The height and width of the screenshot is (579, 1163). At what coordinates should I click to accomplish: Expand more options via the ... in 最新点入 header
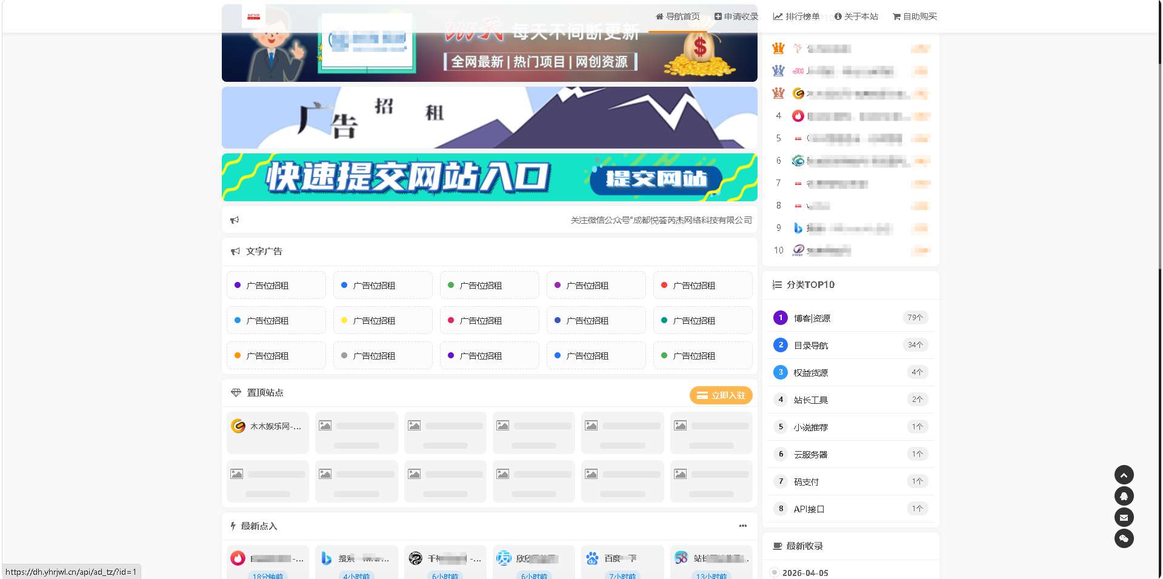pos(742,526)
